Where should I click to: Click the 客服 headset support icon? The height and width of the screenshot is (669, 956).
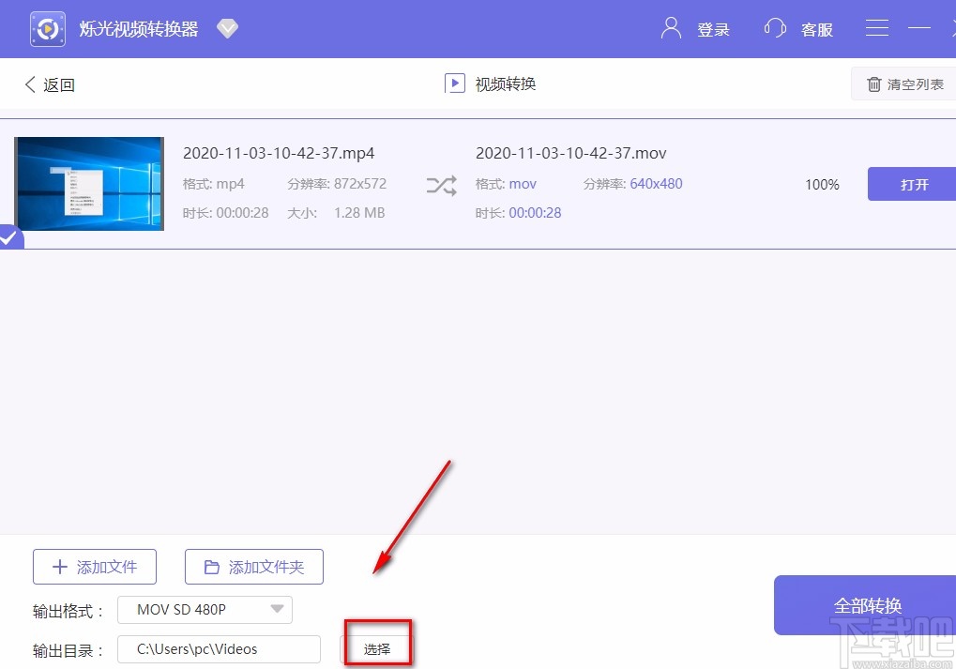coord(774,28)
